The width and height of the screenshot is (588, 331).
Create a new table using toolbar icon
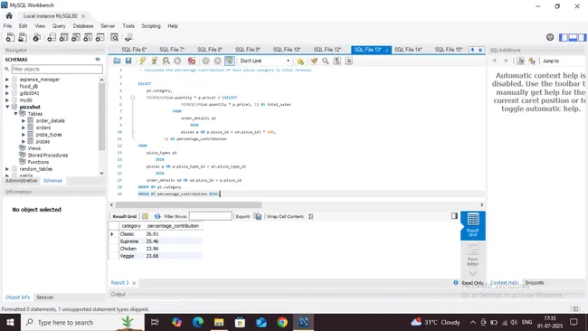click(63, 37)
